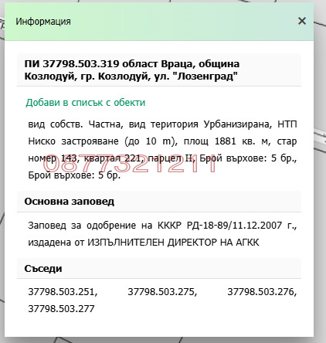Click the text ИЗПЪЛНИТЕЛЕН ДИРЕКТОР НА АГКК
This screenshot has height=343, width=326.
[173, 243]
